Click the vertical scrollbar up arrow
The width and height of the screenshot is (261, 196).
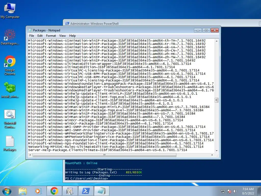(217, 41)
